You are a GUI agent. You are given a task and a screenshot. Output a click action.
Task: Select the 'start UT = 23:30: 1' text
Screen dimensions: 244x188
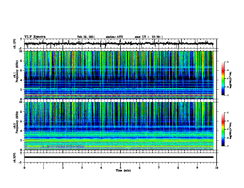coord(149,37)
